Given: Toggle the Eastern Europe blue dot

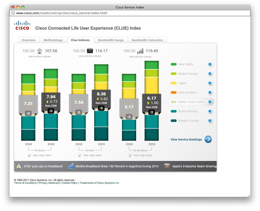Looking at the screenshot, I should [210, 74].
